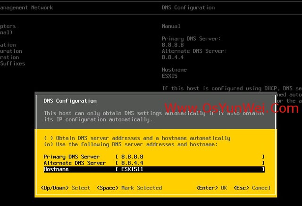Viewport: 302px width, 206px height.
Task: Select the obtain DNS addresses automatically option
Action: (x=137, y=138)
